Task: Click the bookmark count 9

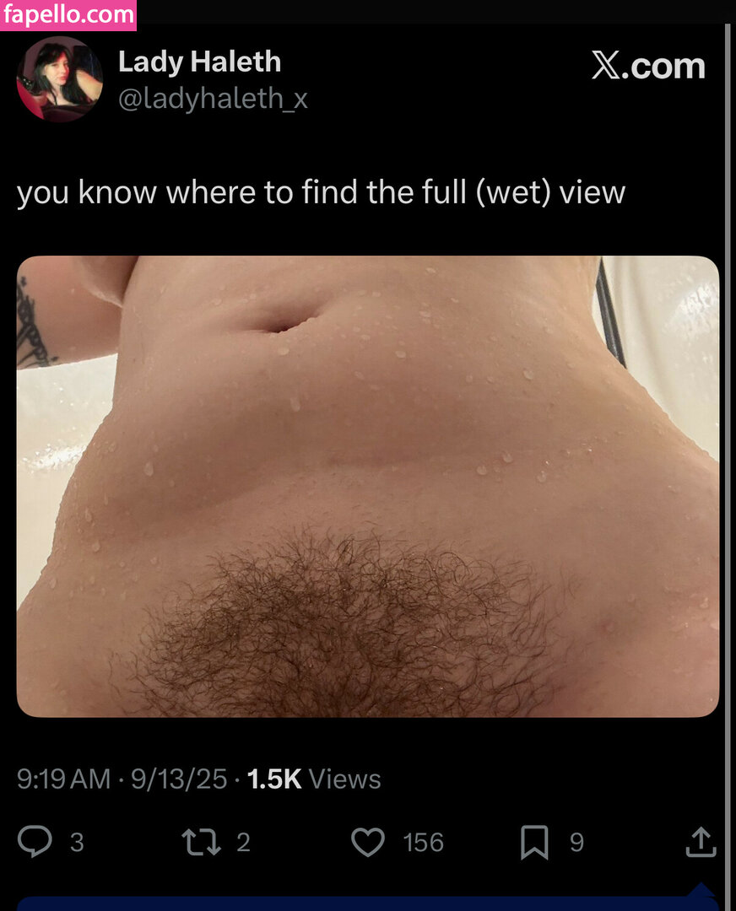Action: [x=576, y=843]
